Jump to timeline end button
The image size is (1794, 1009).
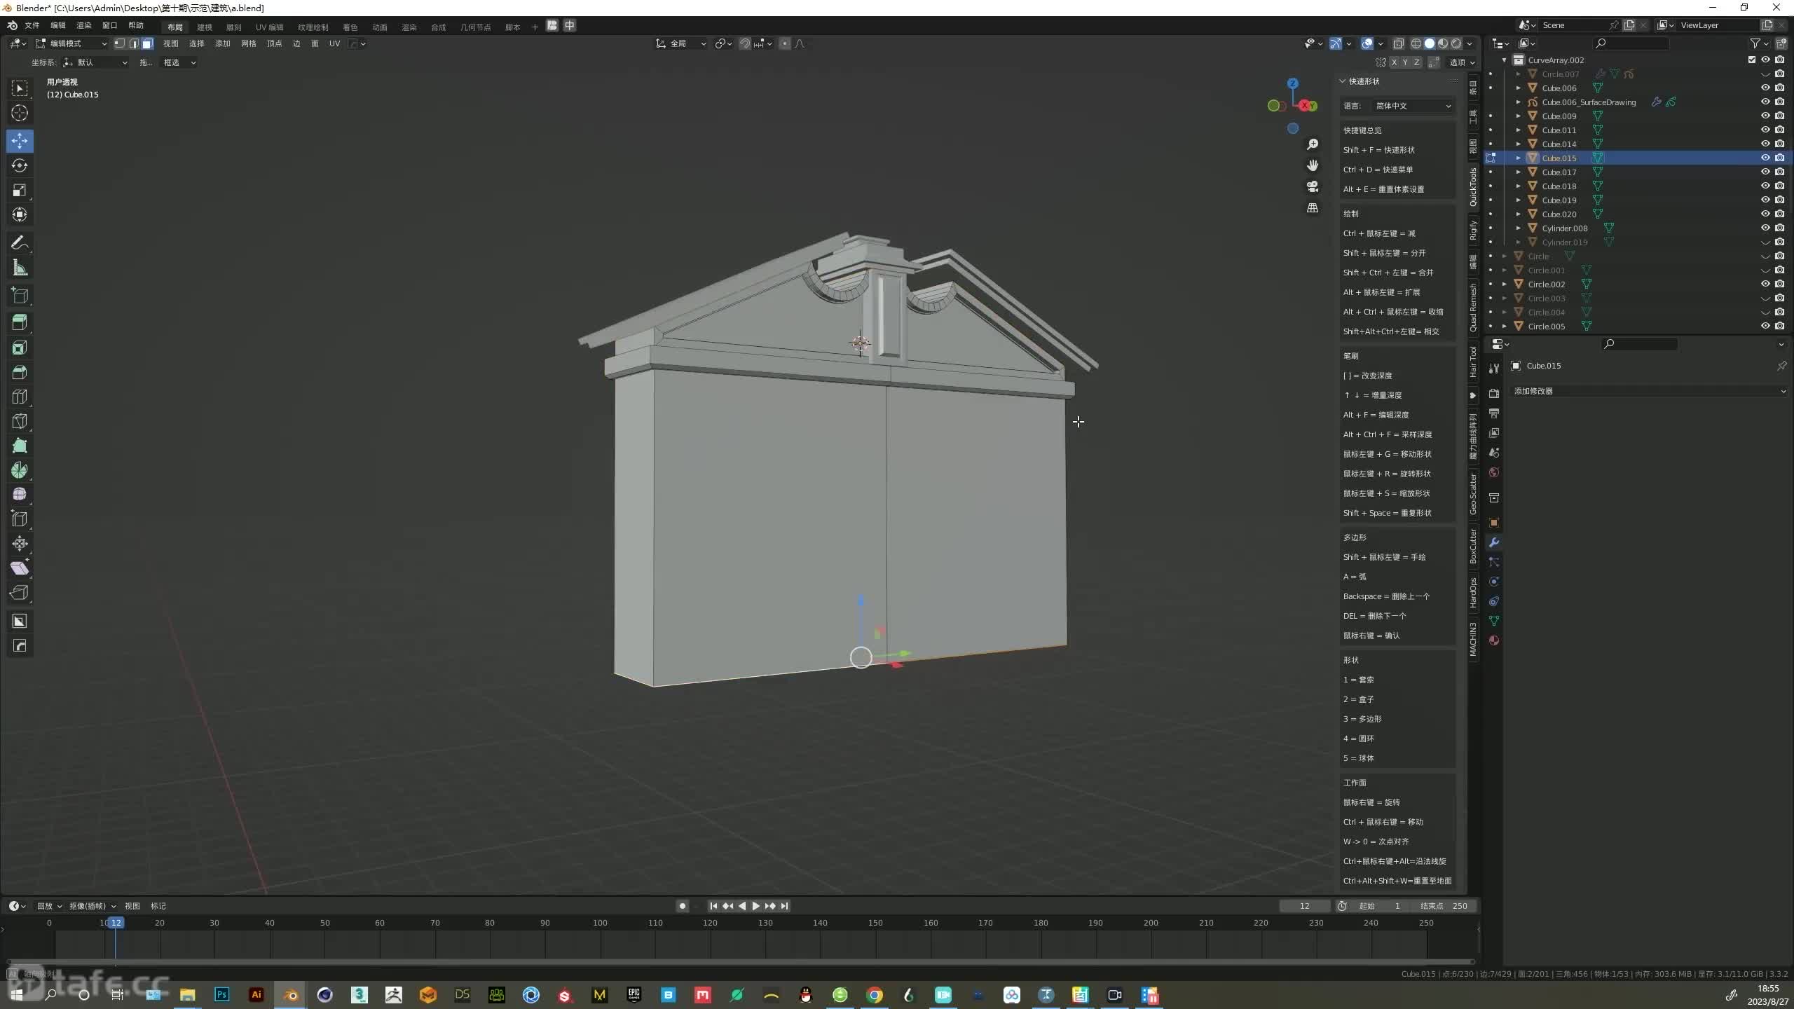coord(785,906)
